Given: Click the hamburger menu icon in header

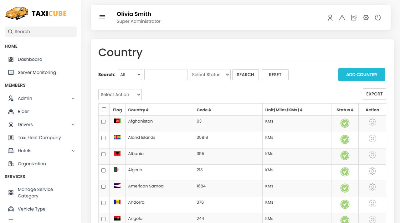Looking at the screenshot, I should coord(102,17).
